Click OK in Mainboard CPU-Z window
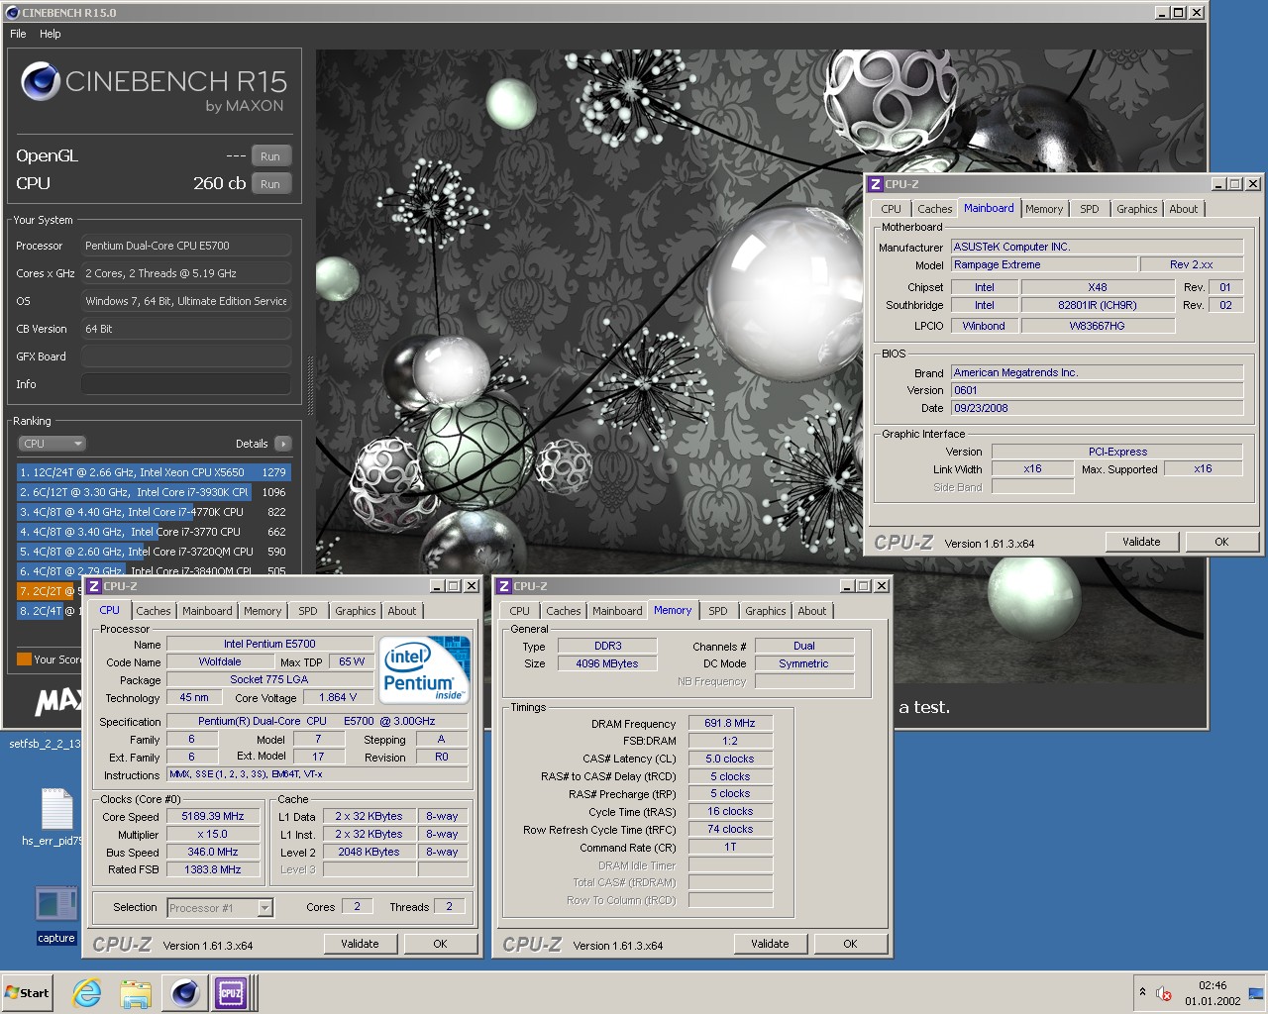The image size is (1268, 1014). pyautogui.click(x=1221, y=542)
